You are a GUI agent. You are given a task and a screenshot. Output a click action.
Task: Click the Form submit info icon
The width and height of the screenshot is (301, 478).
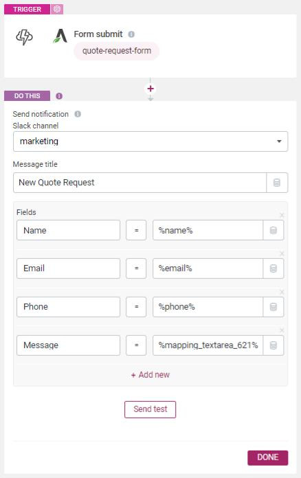pos(131,34)
